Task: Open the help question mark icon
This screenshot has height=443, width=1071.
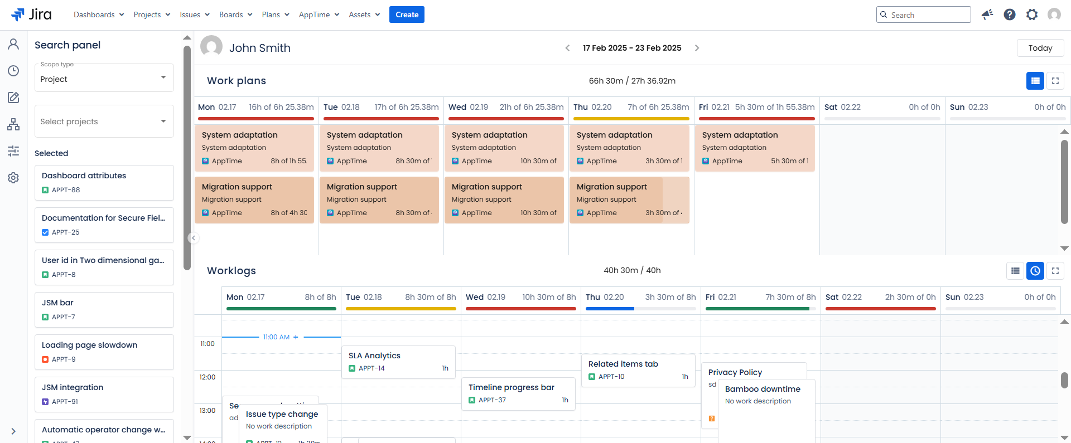Action: [1010, 14]
